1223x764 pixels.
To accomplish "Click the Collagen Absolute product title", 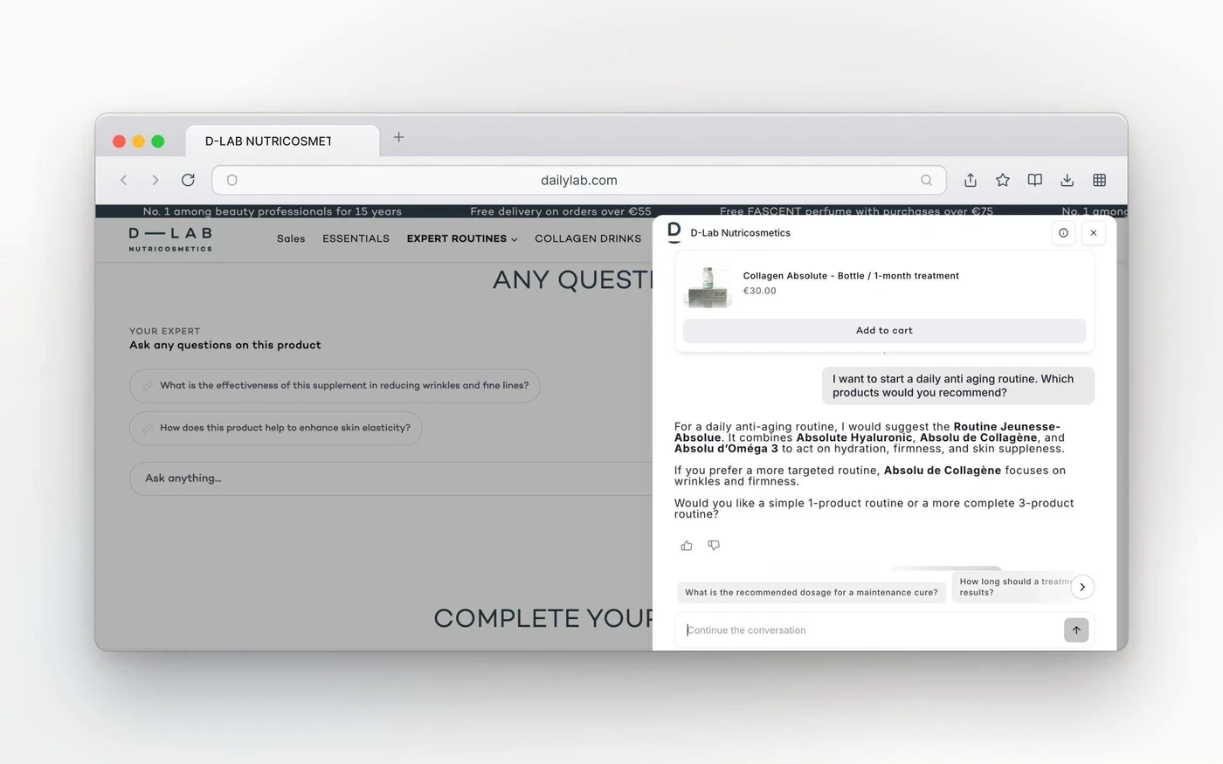I will (851, 276).
